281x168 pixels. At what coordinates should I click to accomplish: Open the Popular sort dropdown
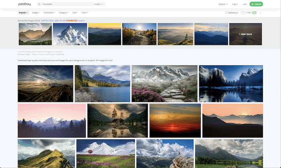23,13
